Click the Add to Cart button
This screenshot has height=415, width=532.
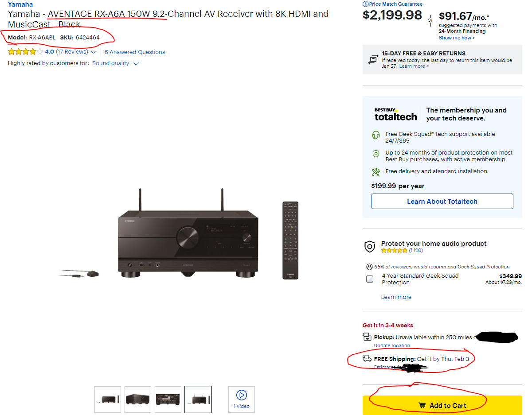point(442,405)
